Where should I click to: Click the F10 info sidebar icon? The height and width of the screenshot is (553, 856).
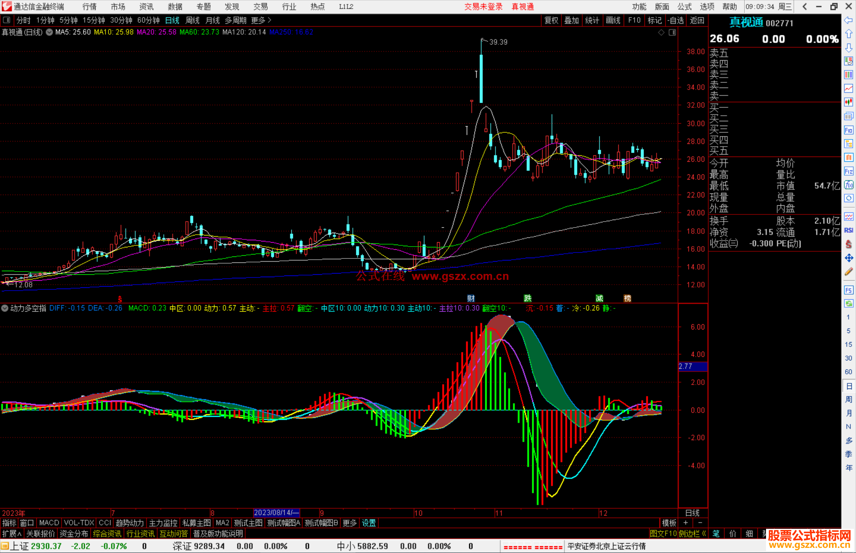click(x=848, y=130)
